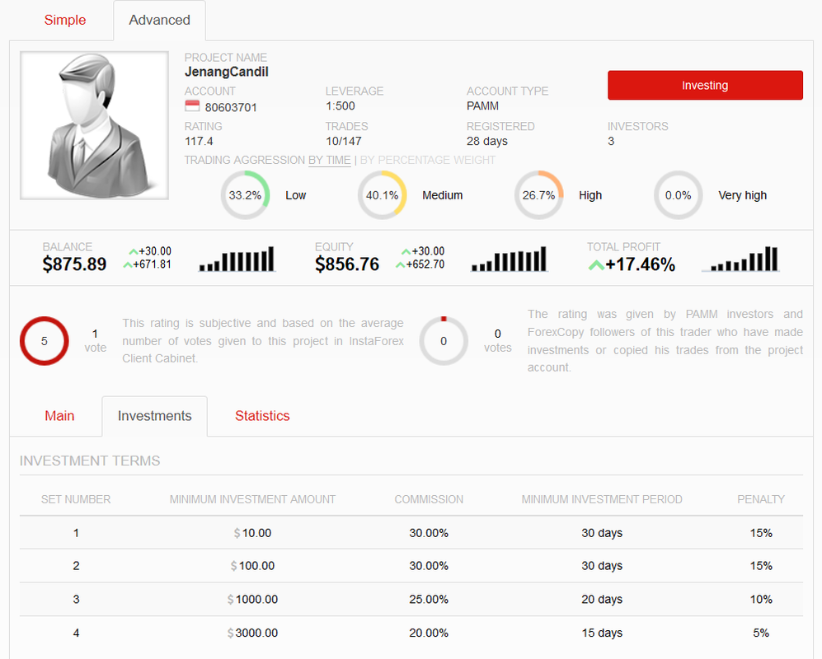Click the project name JenangCandil

coord(227,72)
